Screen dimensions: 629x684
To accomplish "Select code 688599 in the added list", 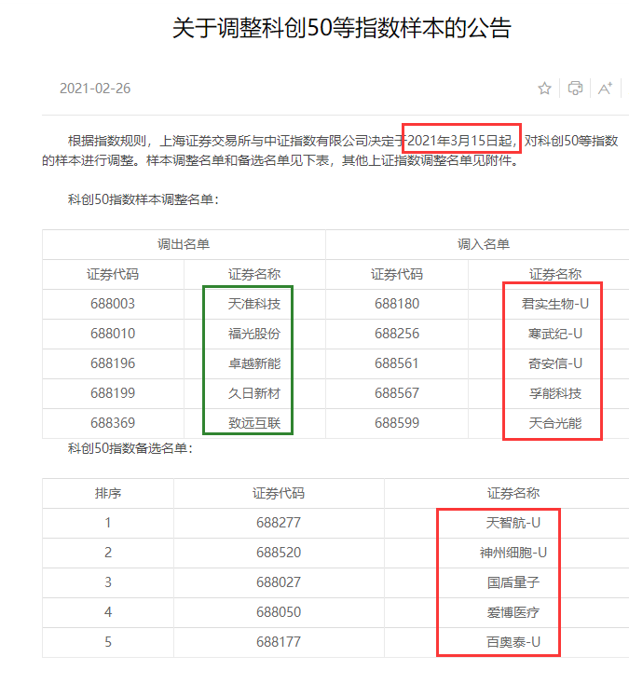I will click(x=397, y=423).
